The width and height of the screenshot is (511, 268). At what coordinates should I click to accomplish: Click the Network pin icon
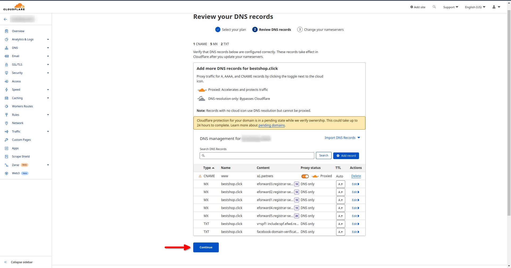[x=7, y=123]
